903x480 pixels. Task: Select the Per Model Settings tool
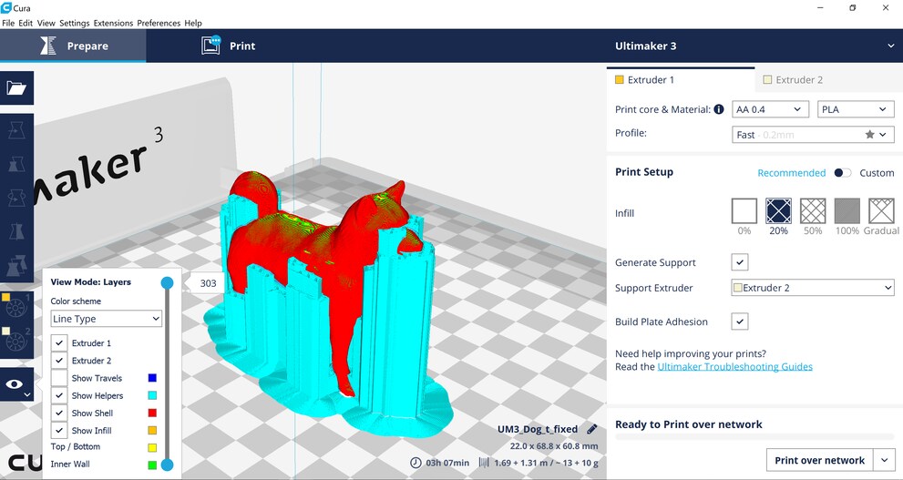point(16,265)
